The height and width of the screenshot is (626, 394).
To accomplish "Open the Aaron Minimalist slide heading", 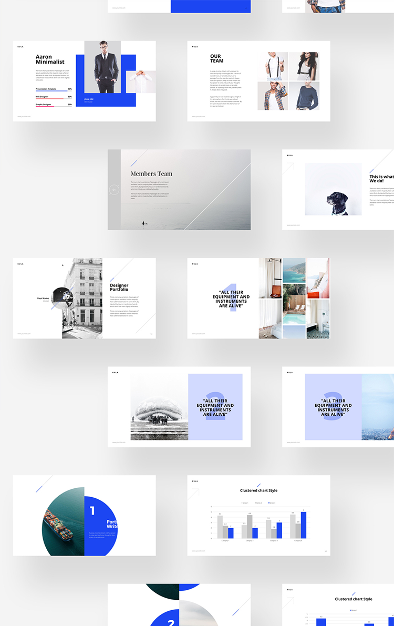I will [50, 59].
